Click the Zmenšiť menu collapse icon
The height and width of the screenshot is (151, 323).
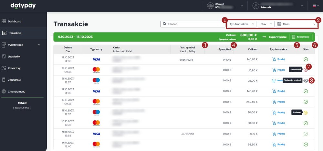4,91
